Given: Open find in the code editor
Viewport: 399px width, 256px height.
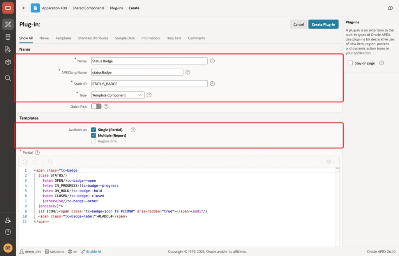Looking at the screenshot, I should click(x=50, y=162).
